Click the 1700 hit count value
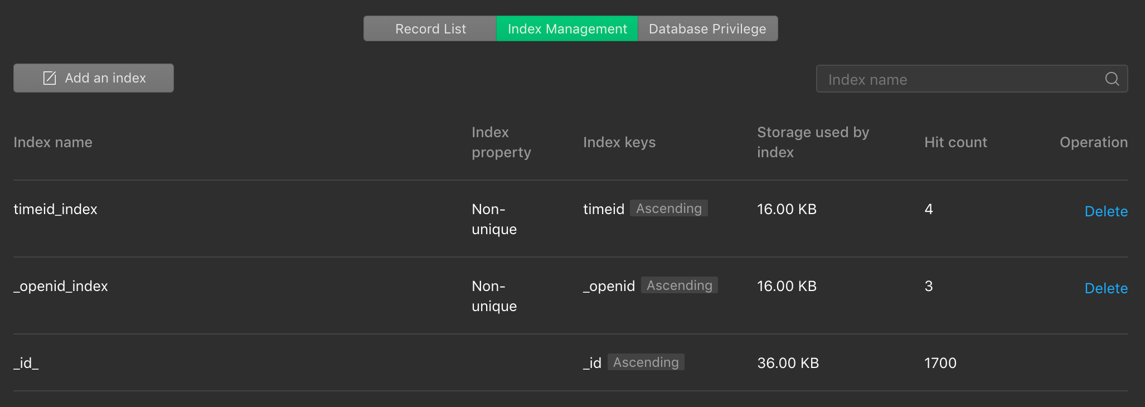The image size is (1145, 407). coord(940,363)
